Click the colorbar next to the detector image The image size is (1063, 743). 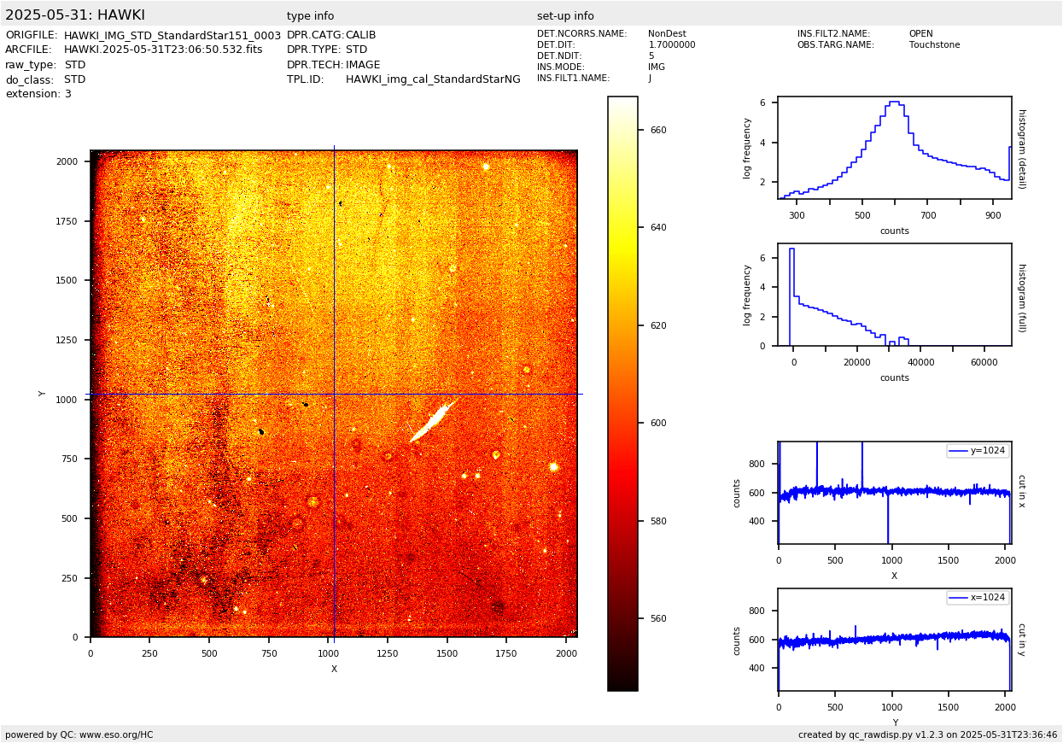(622, 393)
